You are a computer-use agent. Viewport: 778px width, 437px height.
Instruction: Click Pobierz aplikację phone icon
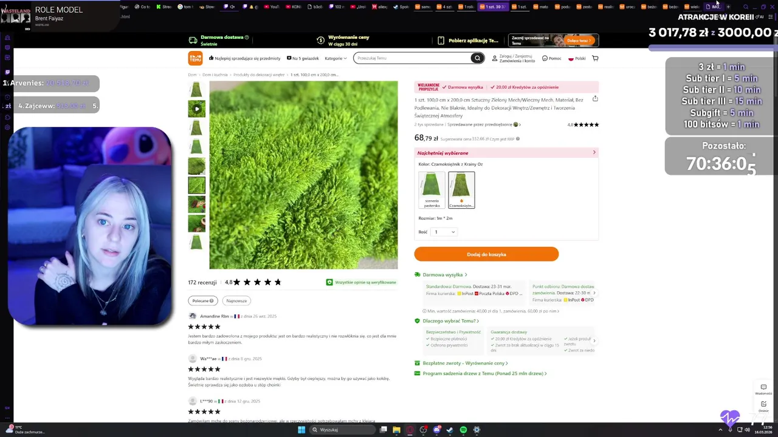coord(441,41)
